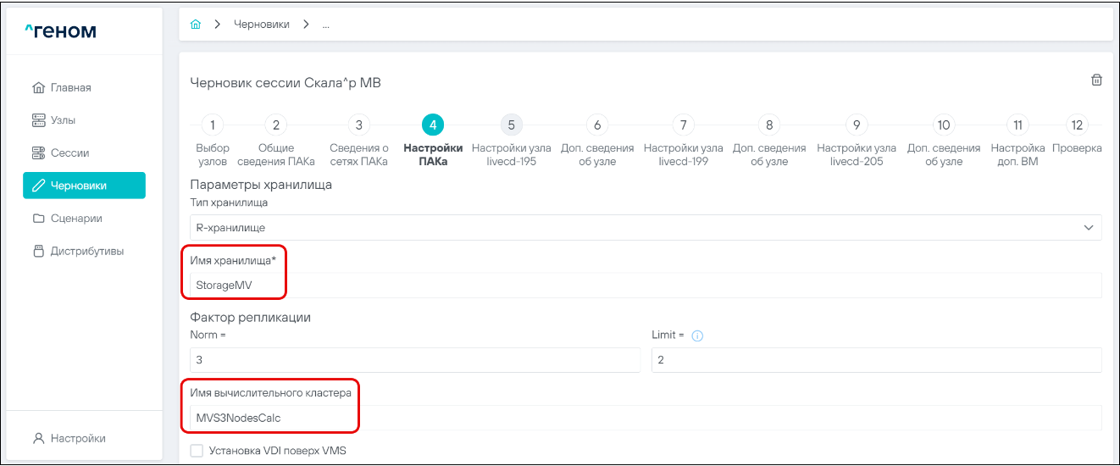This screenshot has width=1120, height=466.
Task: Open Сценарии folder in sidebar
Action: click(x=76, y=218)
